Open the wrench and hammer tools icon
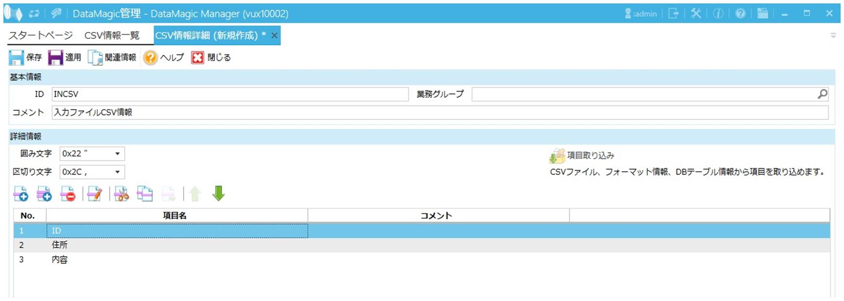 pyautogui.click(x=696, y=14)
